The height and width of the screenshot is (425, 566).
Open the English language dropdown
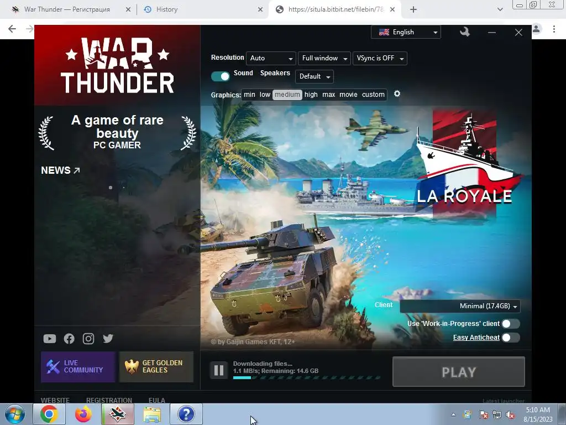[x=406, y=32]
